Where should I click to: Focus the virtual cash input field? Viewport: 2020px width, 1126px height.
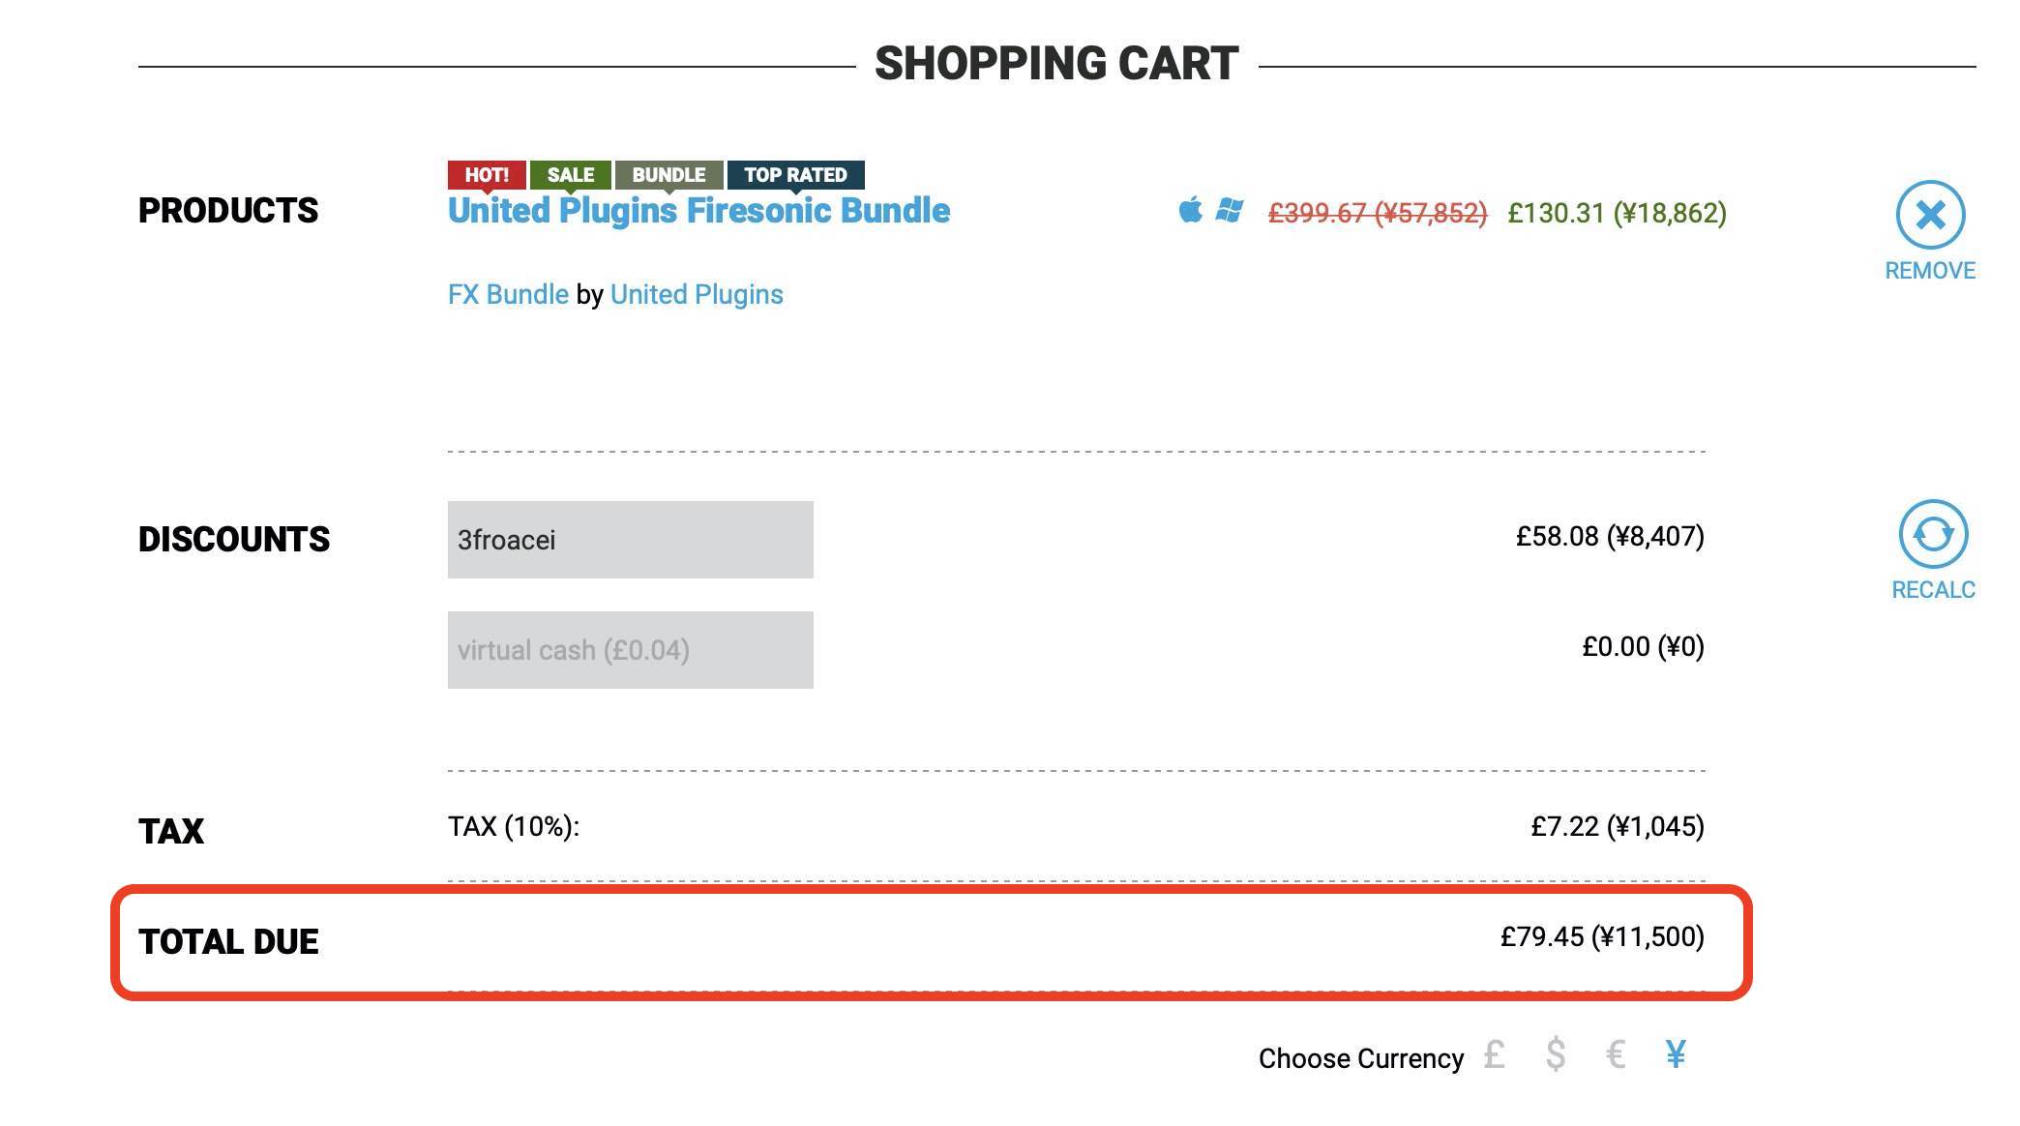click(630, 650)
